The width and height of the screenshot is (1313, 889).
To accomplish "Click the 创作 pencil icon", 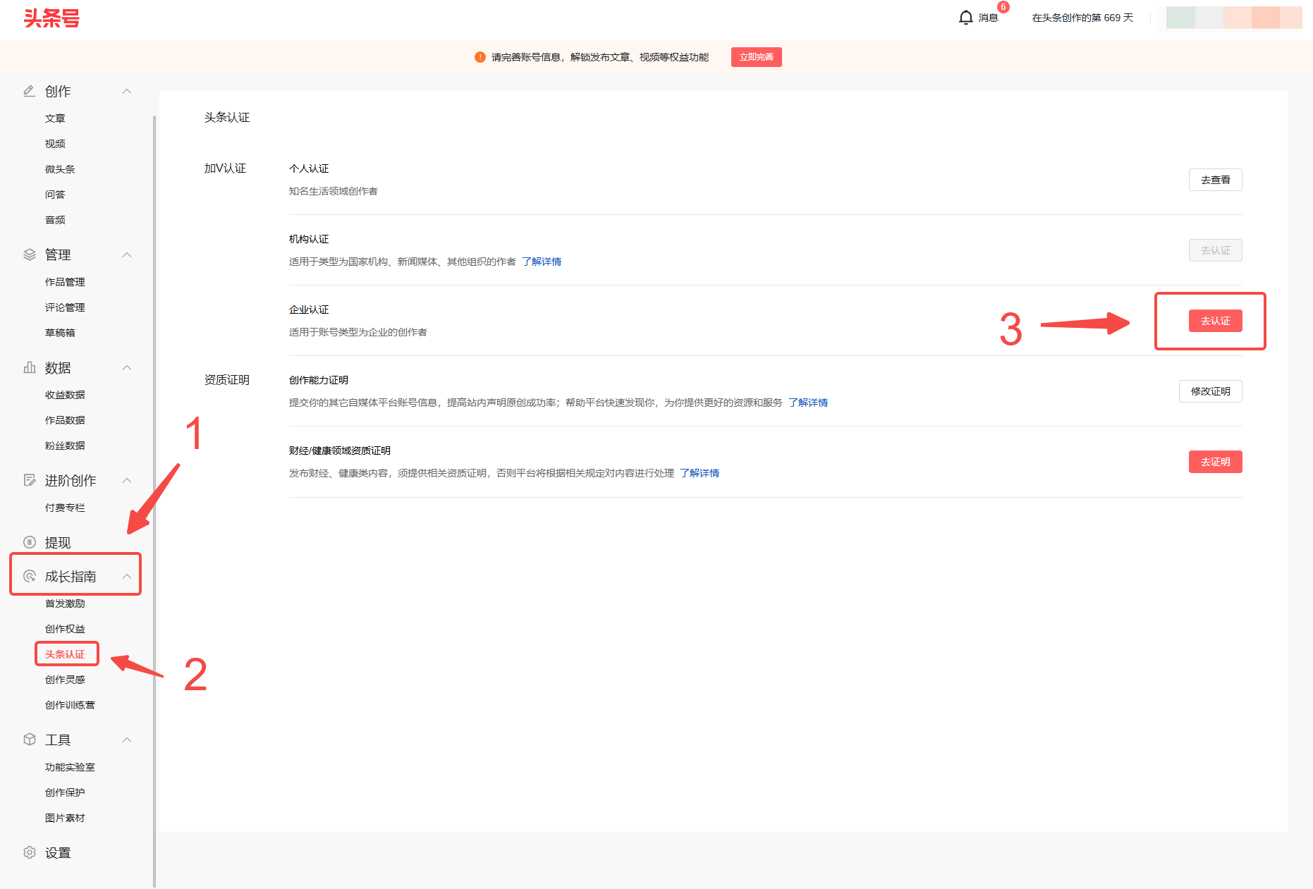I will pos(30,91).
